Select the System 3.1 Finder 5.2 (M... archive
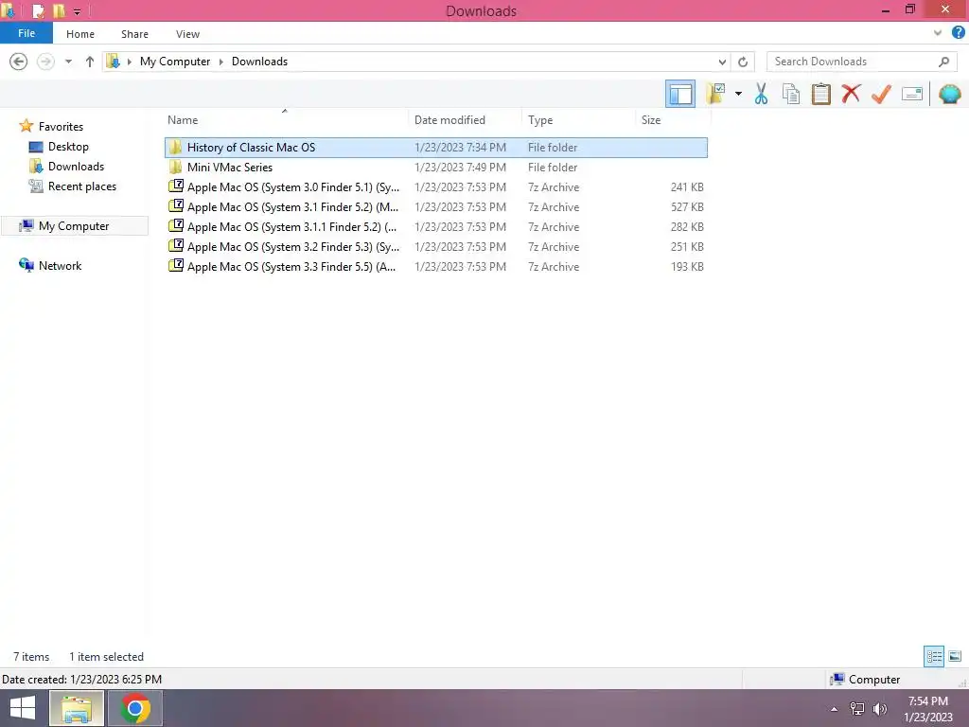The width and height of the screenshot is (969, 727). pyautogui.click(x=435, y=206)
